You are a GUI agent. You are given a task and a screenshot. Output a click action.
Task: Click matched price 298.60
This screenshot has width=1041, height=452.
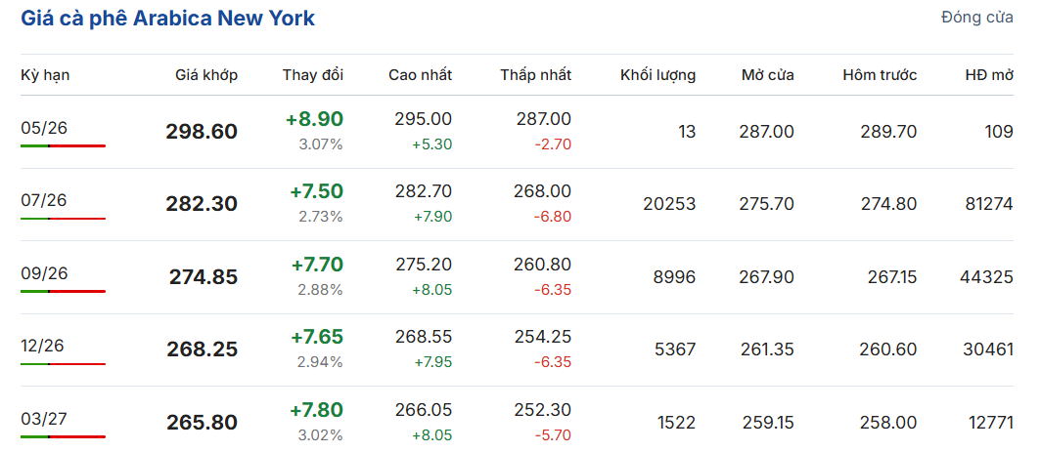[202, 131]
